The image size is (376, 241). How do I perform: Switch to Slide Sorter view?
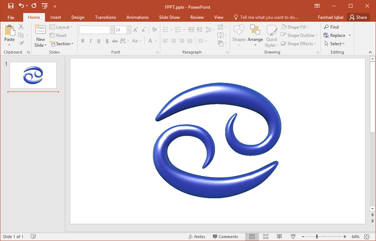(x=266, y=237)
